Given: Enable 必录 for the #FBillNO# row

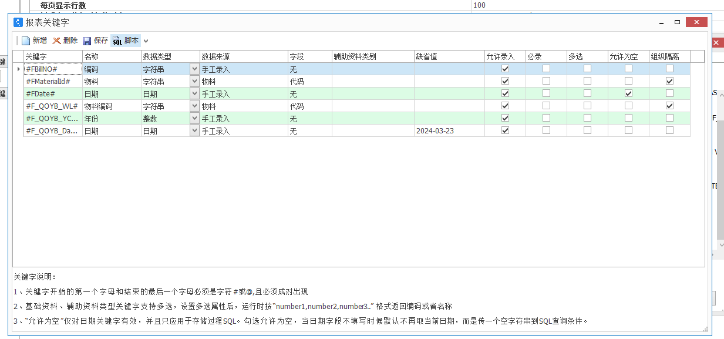Looking at the screenshot, I should click(546, 69).
